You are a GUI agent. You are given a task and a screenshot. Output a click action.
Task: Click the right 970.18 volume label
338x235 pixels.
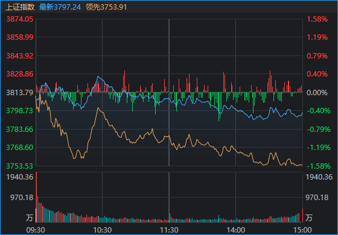tap(317, 198)
